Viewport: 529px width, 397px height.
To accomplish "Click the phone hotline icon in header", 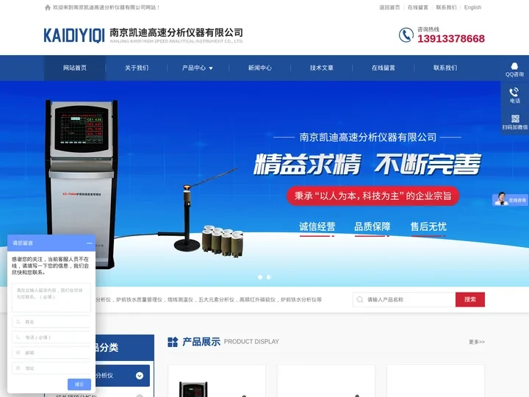I will (x=406, y=35).
